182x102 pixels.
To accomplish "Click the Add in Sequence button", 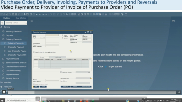I will pyautogui.click(x=86, y=86).
